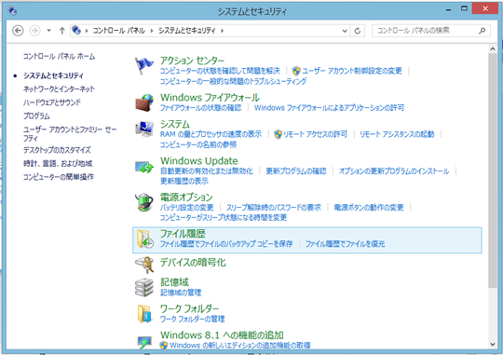The image size is (503, 355).
Task: Click RAM の量とプロセッサの速度の表示
Action: (x=211, y=134)
